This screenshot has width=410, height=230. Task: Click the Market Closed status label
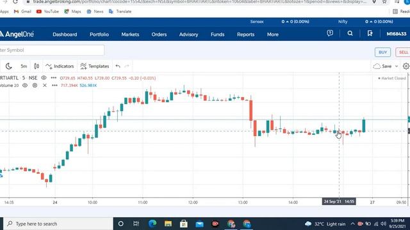[x=391, y=78]
